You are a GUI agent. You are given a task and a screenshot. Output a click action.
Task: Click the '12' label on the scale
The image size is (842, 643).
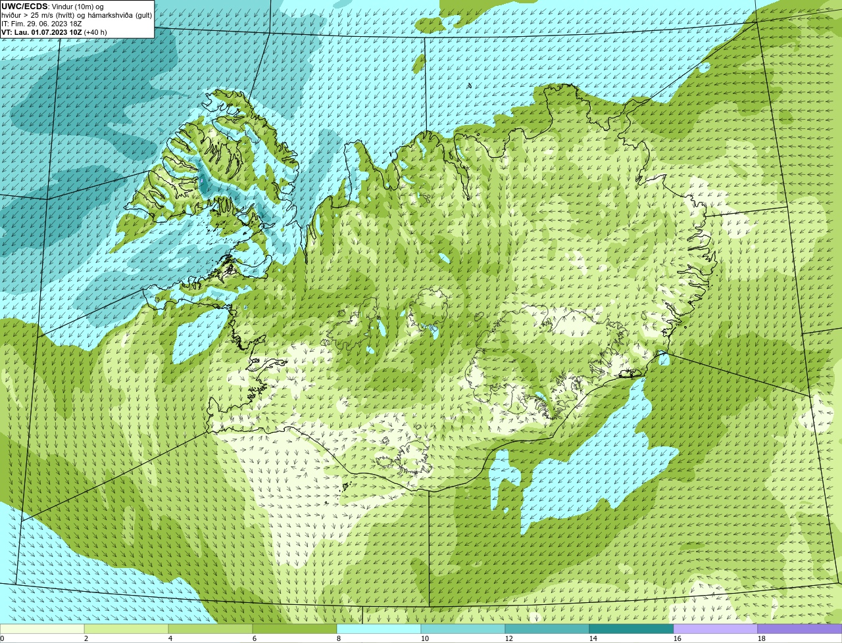point(509,638)
